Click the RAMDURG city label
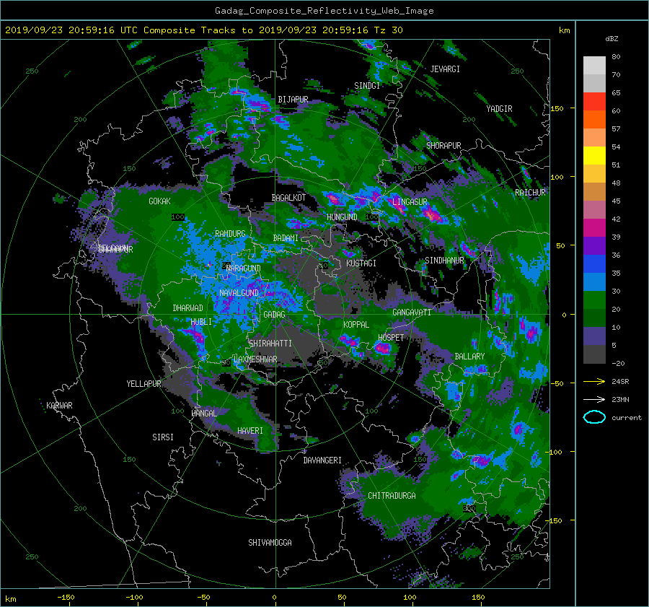This screenshot has height=607, width=649. (230, 234)
